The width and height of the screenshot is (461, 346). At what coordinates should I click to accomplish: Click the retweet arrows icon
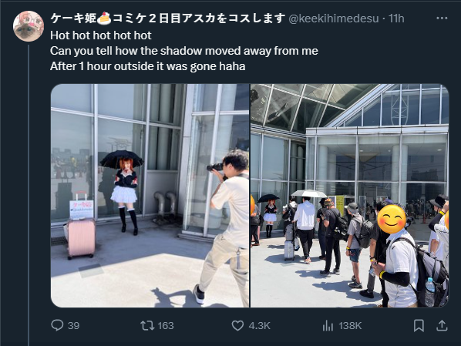pyautogui.click(x=147, y=325)
